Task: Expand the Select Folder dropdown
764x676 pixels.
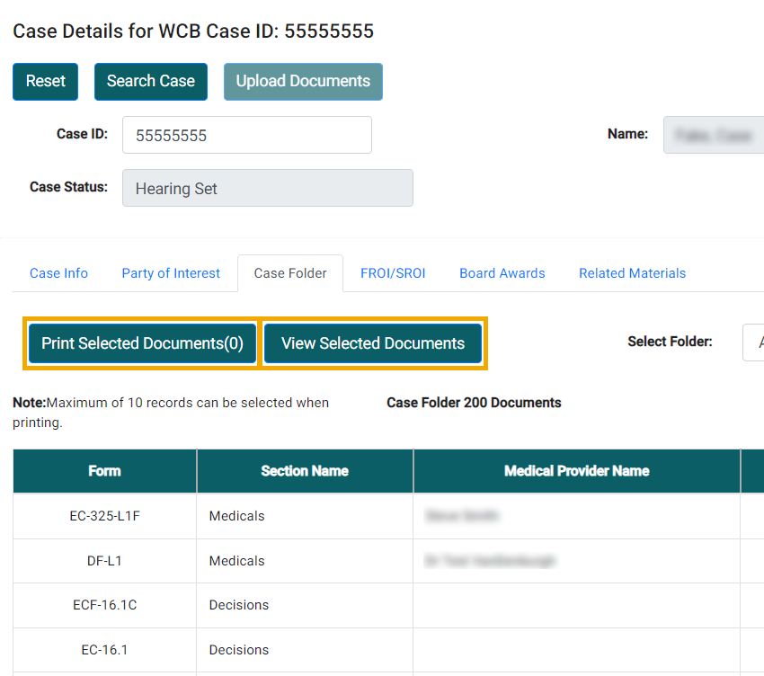Action: (753, 342)
